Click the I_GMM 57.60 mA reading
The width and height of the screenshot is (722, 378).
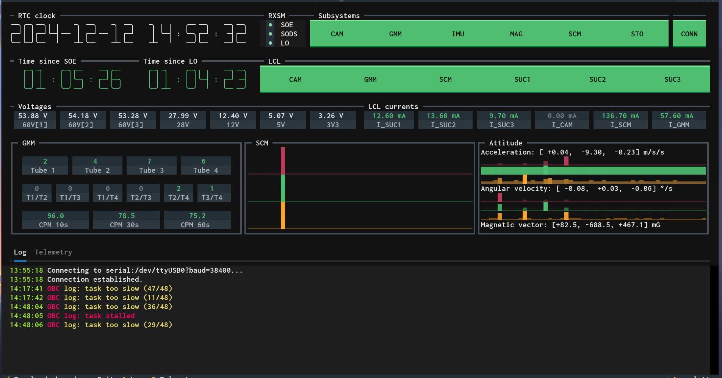coord(679,120)
